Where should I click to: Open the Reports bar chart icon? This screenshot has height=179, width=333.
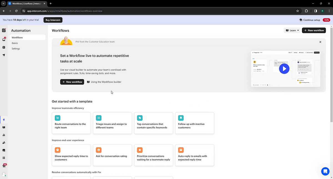pos(4,135)
